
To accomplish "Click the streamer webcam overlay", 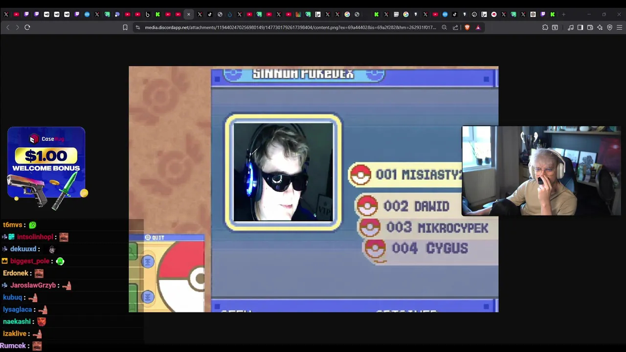I will coord(541,171).
